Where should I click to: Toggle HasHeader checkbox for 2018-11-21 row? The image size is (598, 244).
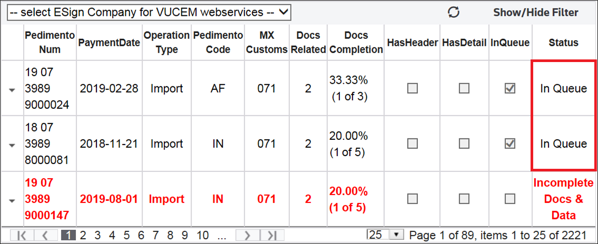[412, 144]
